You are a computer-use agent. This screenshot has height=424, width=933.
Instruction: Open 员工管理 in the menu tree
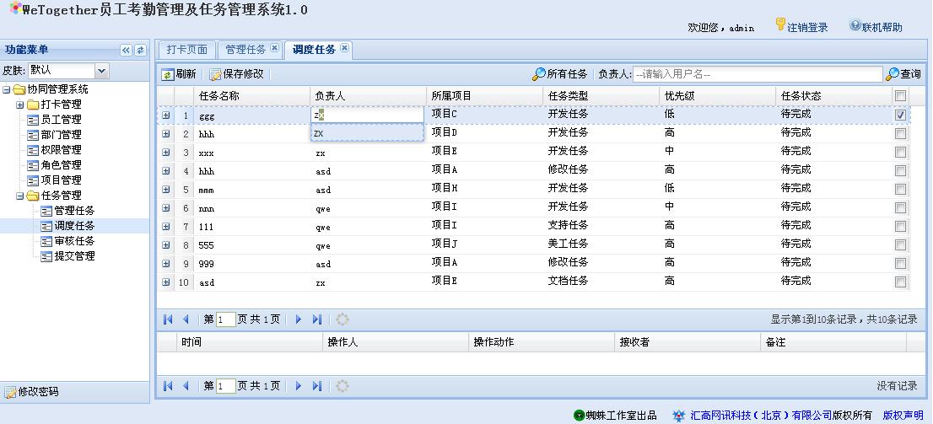point(62,121)
